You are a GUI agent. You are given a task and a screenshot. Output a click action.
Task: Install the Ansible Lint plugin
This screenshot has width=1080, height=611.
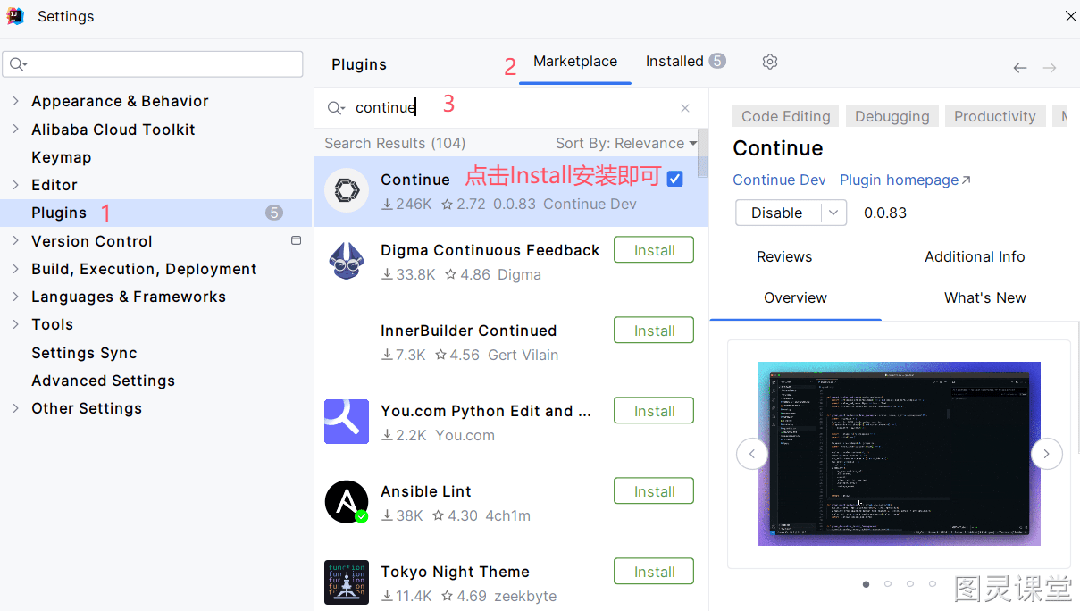654,491
